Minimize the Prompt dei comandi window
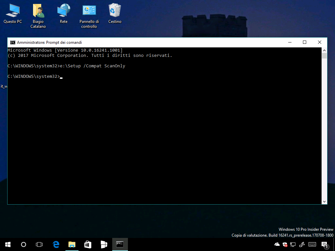335x251 pixels. 290,42
